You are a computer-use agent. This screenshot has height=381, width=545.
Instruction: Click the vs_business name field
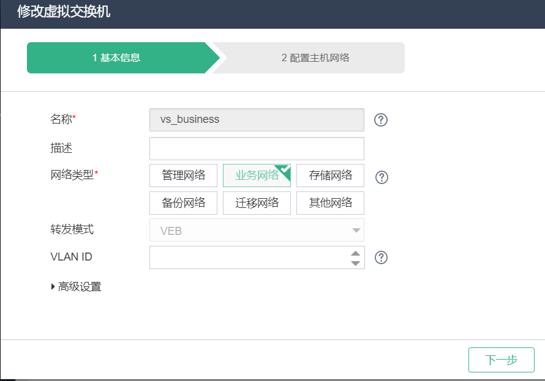point(257,120)
